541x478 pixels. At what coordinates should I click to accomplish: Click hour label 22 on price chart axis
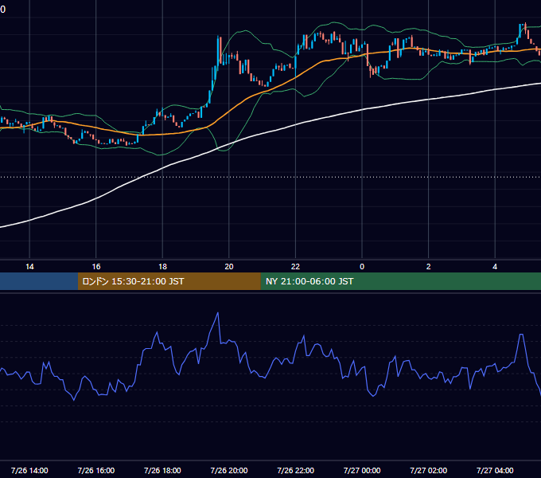pyautogui.click(x=296, y=267)
